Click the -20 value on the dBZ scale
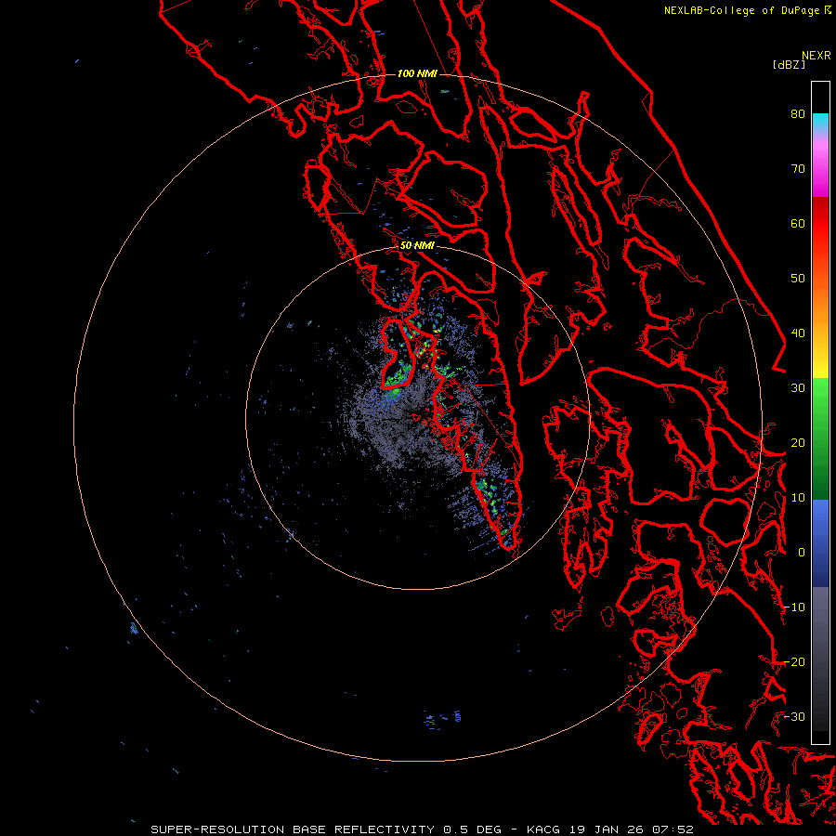This screenshot has width=836, height=836. (794, 661)
